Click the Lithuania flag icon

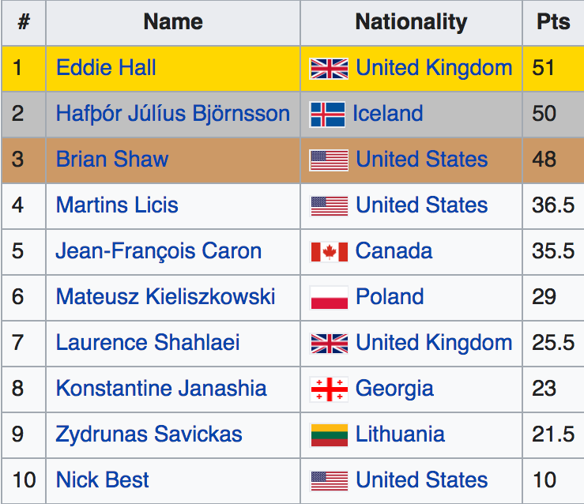tap(329, 435)
